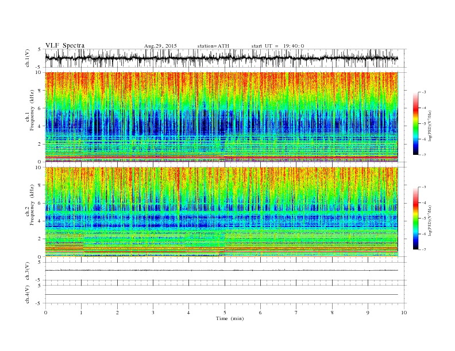The height and width of the screenshot is (351, 455).
Task: Click the "4" tick on the time axis
Action: point(188,313)
